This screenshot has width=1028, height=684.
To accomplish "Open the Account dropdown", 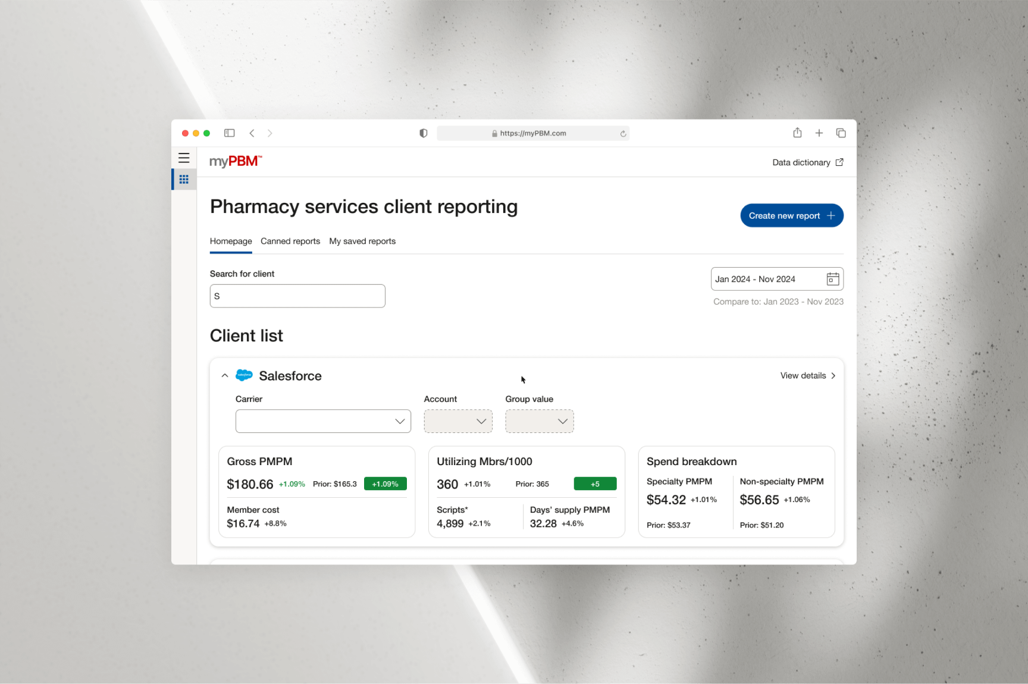I will pyautogui.click(x=457, y=421).
